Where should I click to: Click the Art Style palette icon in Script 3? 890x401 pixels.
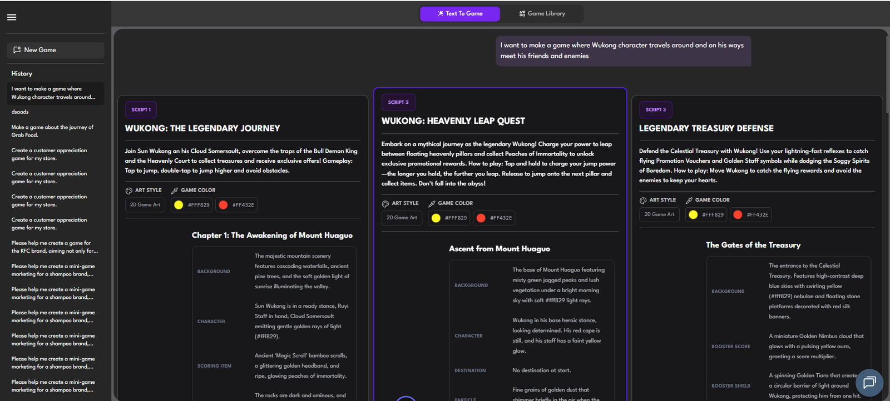pyautogui.click(x=643, y=200)
